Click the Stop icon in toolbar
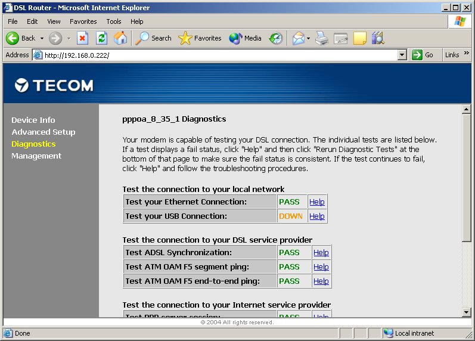475x341 pixels. [x=83, y=38]
